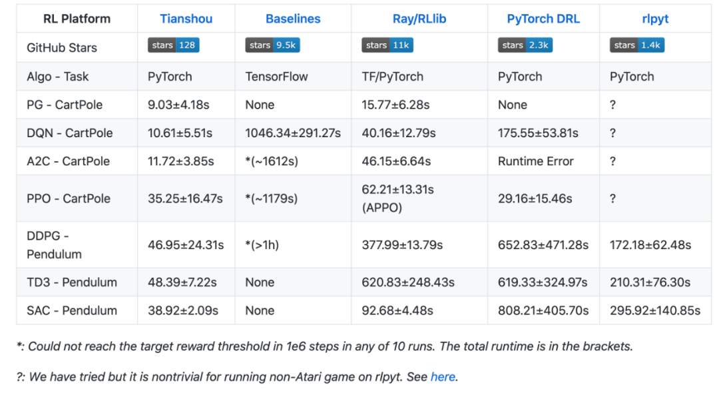Image resolution: width=719 pixels, height=393 pixels.
Task: Click the rlpyt DDPG time 172.18±62.48s
Action: coord(650,244)
